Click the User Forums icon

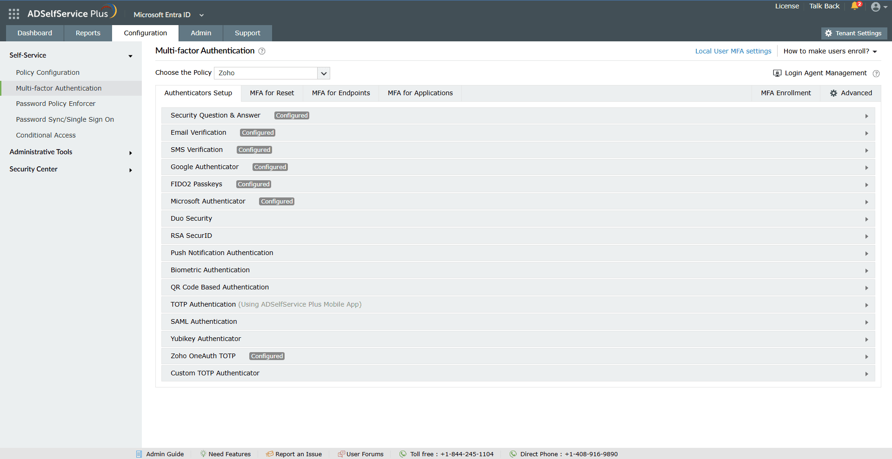[x=341, y=454]
